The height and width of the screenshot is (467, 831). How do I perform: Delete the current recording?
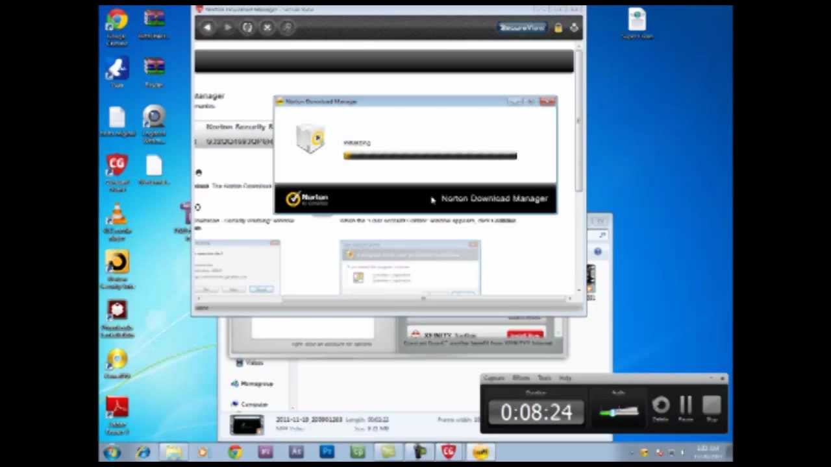click(x=660, y=409)
